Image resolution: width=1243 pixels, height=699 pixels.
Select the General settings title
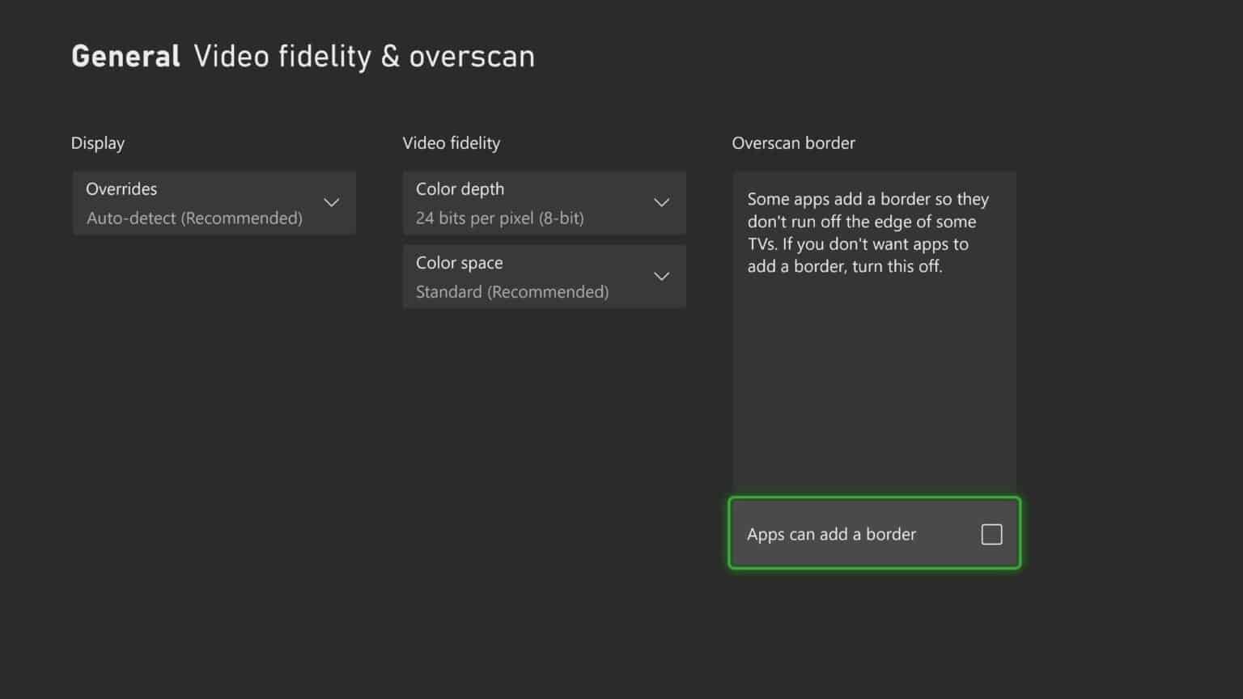point(125,55)
